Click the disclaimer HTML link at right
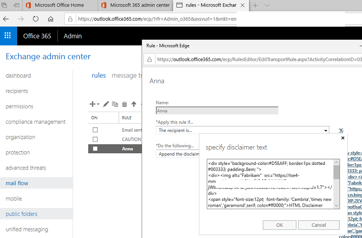Viewport: 362px width, 238px height. (354, 194)
